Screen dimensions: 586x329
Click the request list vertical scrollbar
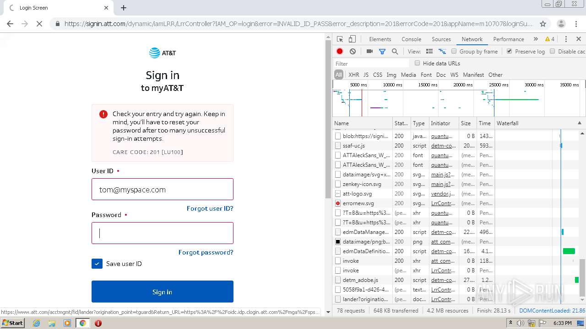(x=582, y=277)
